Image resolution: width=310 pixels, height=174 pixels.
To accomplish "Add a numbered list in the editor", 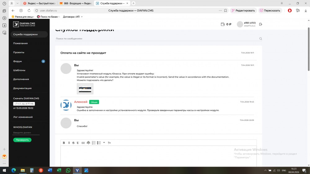I will pos(94,143).
